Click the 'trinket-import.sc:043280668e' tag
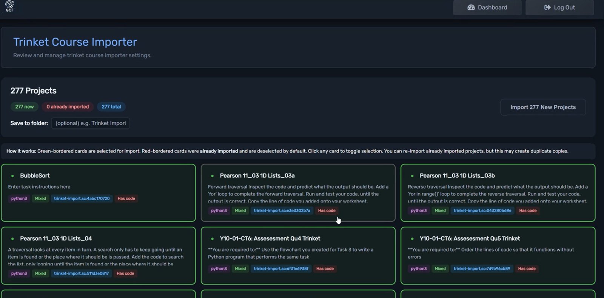Image resolution: width=604 pixels, height=298 pixels. [482, 210]
